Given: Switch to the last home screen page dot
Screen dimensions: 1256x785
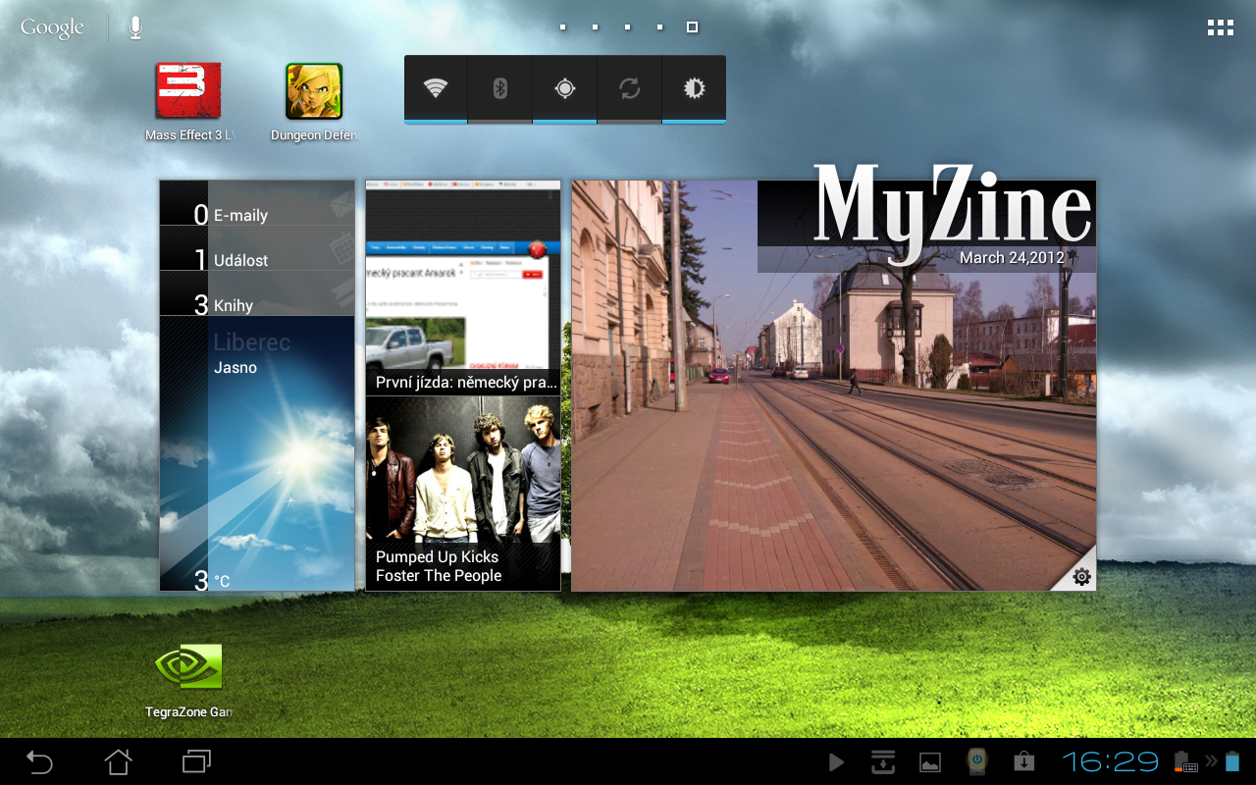Looking at the screenshot, I should tap(692, 26).
